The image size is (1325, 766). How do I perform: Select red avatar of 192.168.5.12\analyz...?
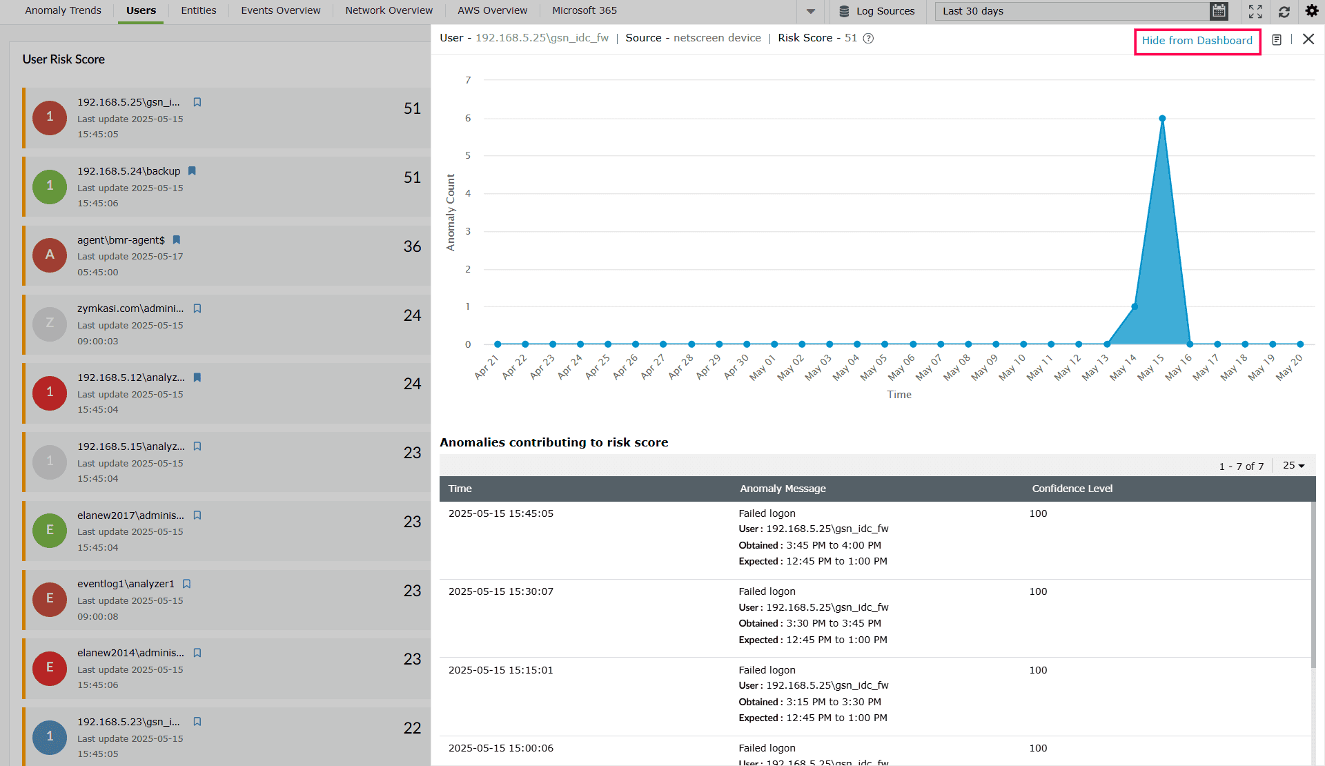coord(50,393)
